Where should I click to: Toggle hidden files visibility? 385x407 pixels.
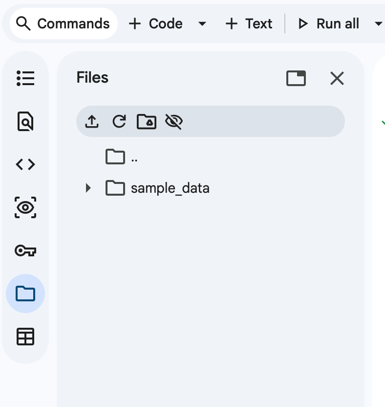(173, 121)
